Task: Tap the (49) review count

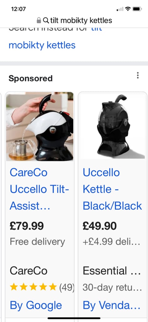Action: pyautogui.click(x=66, y=287)
